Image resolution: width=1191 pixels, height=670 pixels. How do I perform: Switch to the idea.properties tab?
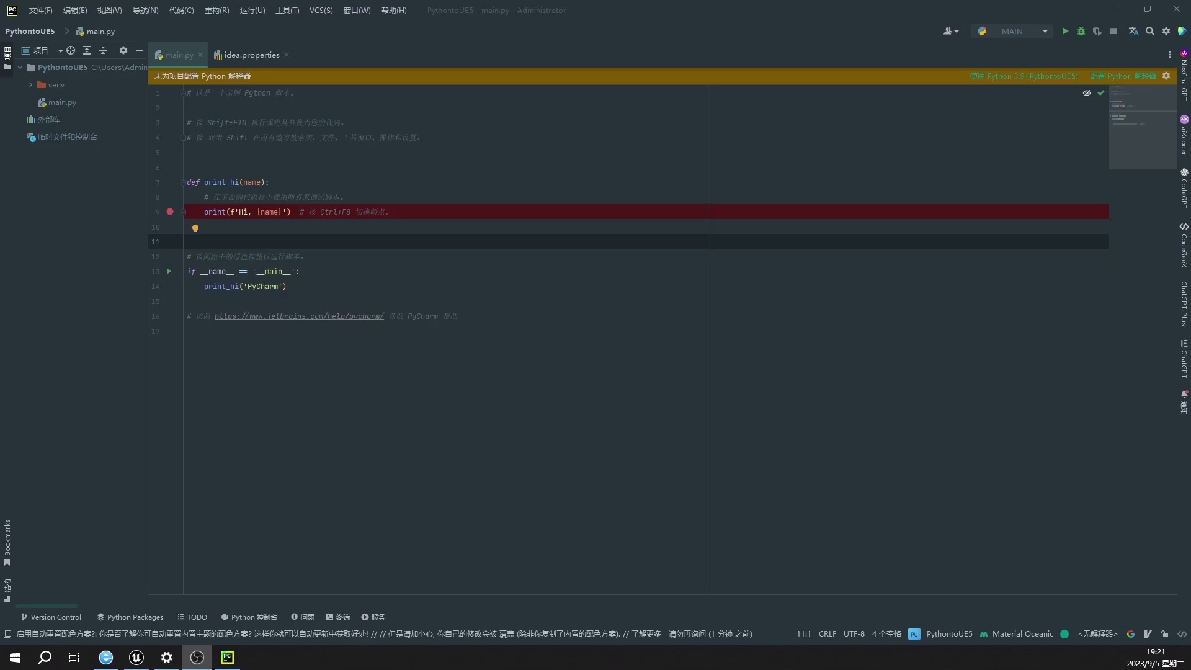(251, 55)
